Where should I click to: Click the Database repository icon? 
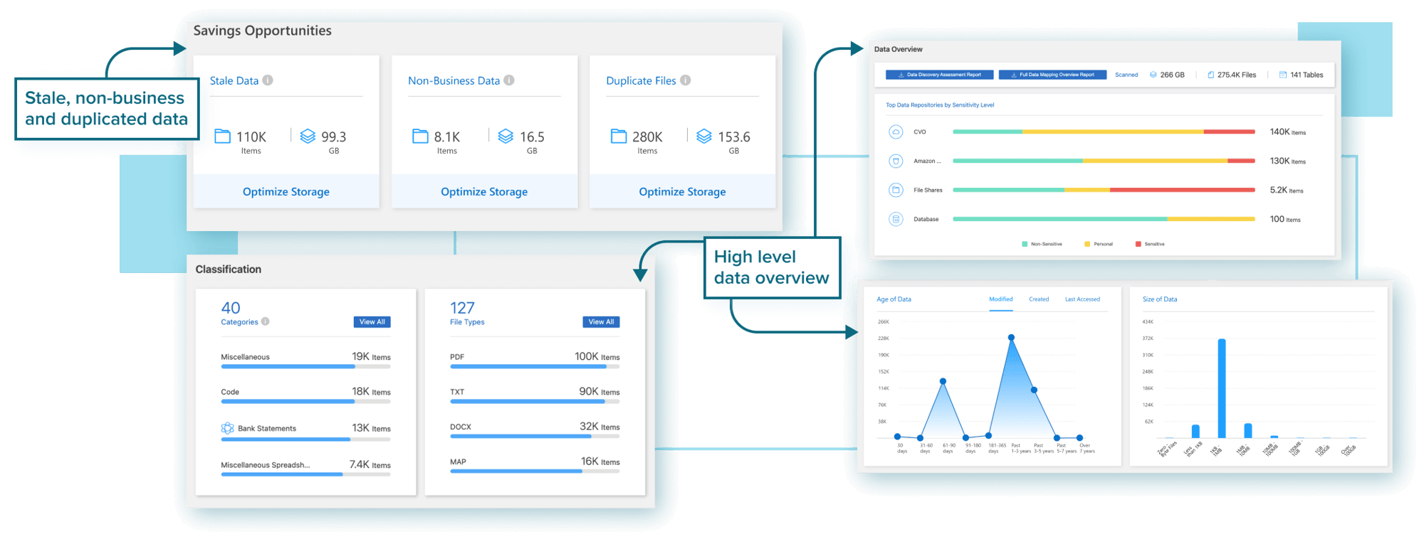point(896,219)
